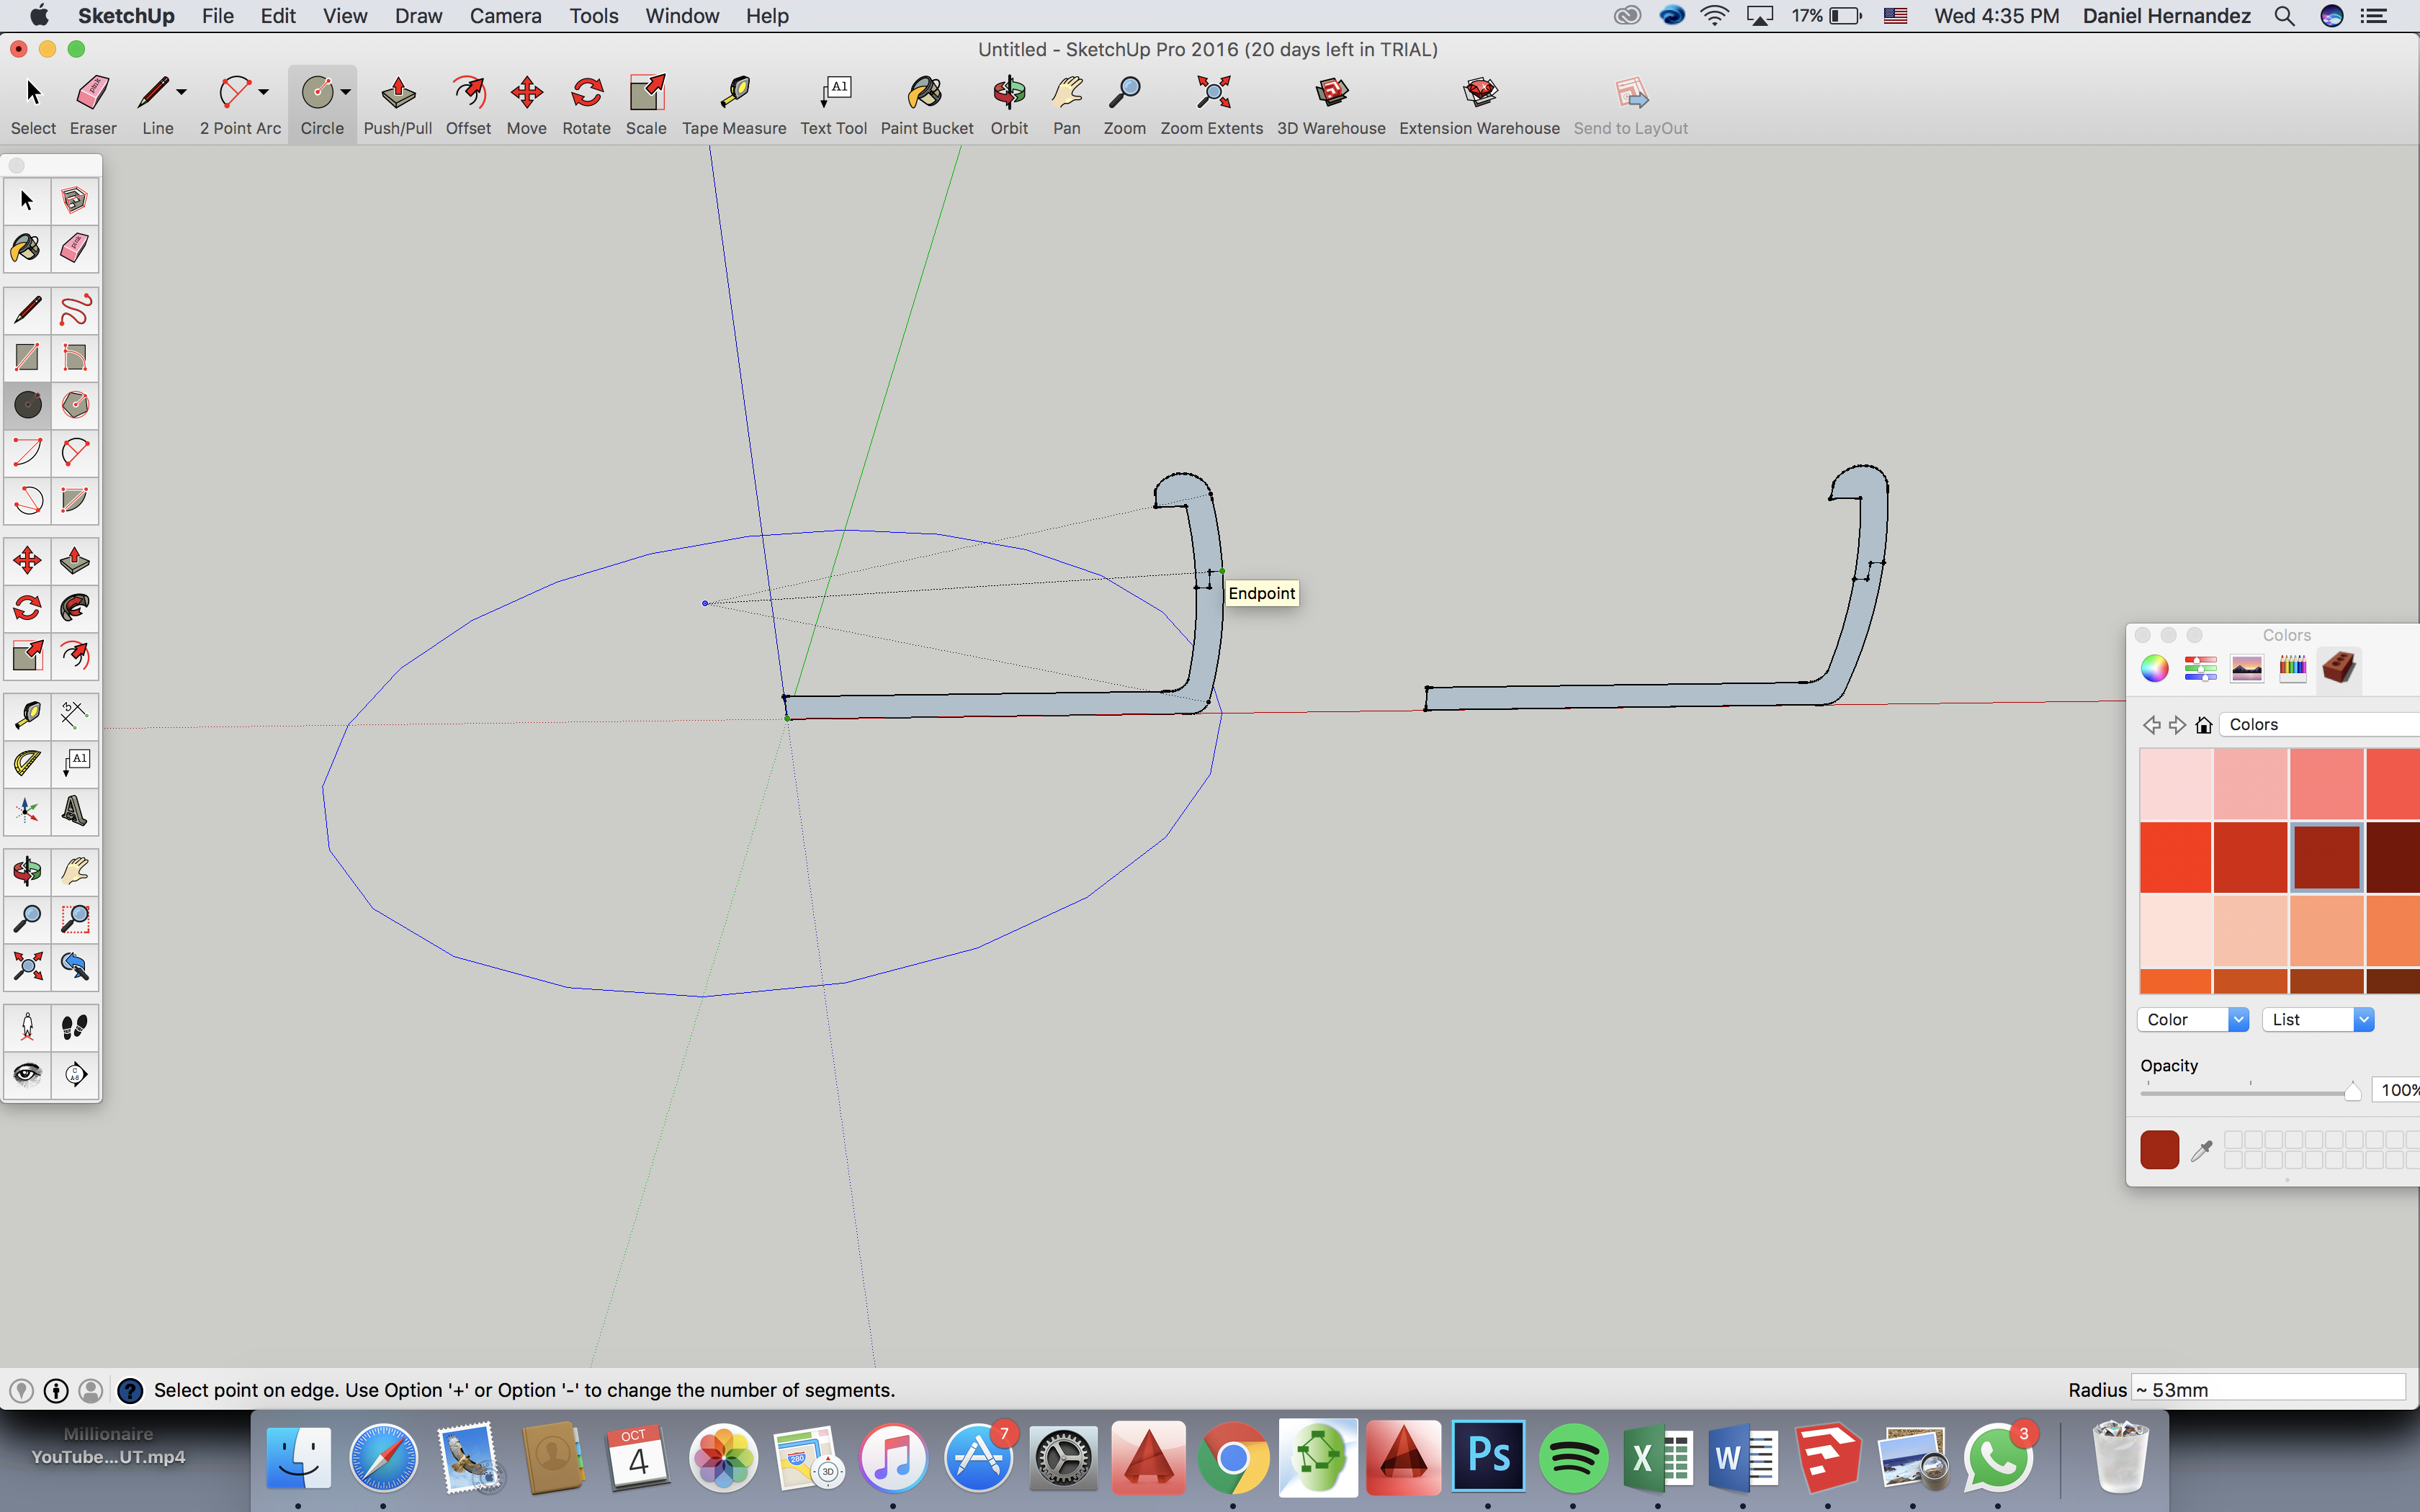Screen dimensions: 2420x1512
Task: Click home button in Colors panel
Action: pos(2204,725)
